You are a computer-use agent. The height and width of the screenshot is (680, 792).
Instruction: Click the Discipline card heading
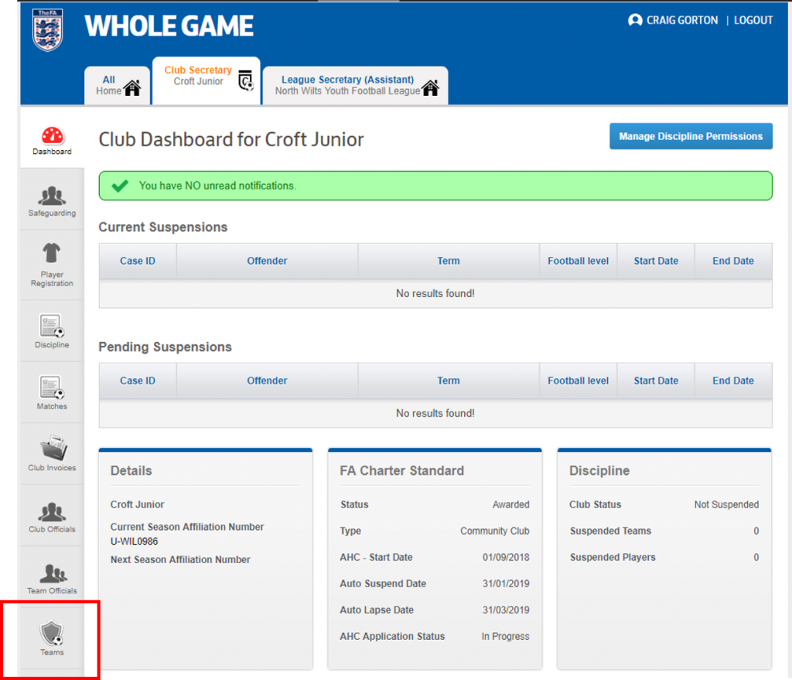coord(599,471)
